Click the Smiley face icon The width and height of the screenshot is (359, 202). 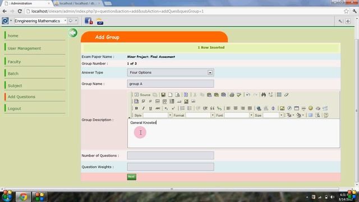tap(310, 108)
